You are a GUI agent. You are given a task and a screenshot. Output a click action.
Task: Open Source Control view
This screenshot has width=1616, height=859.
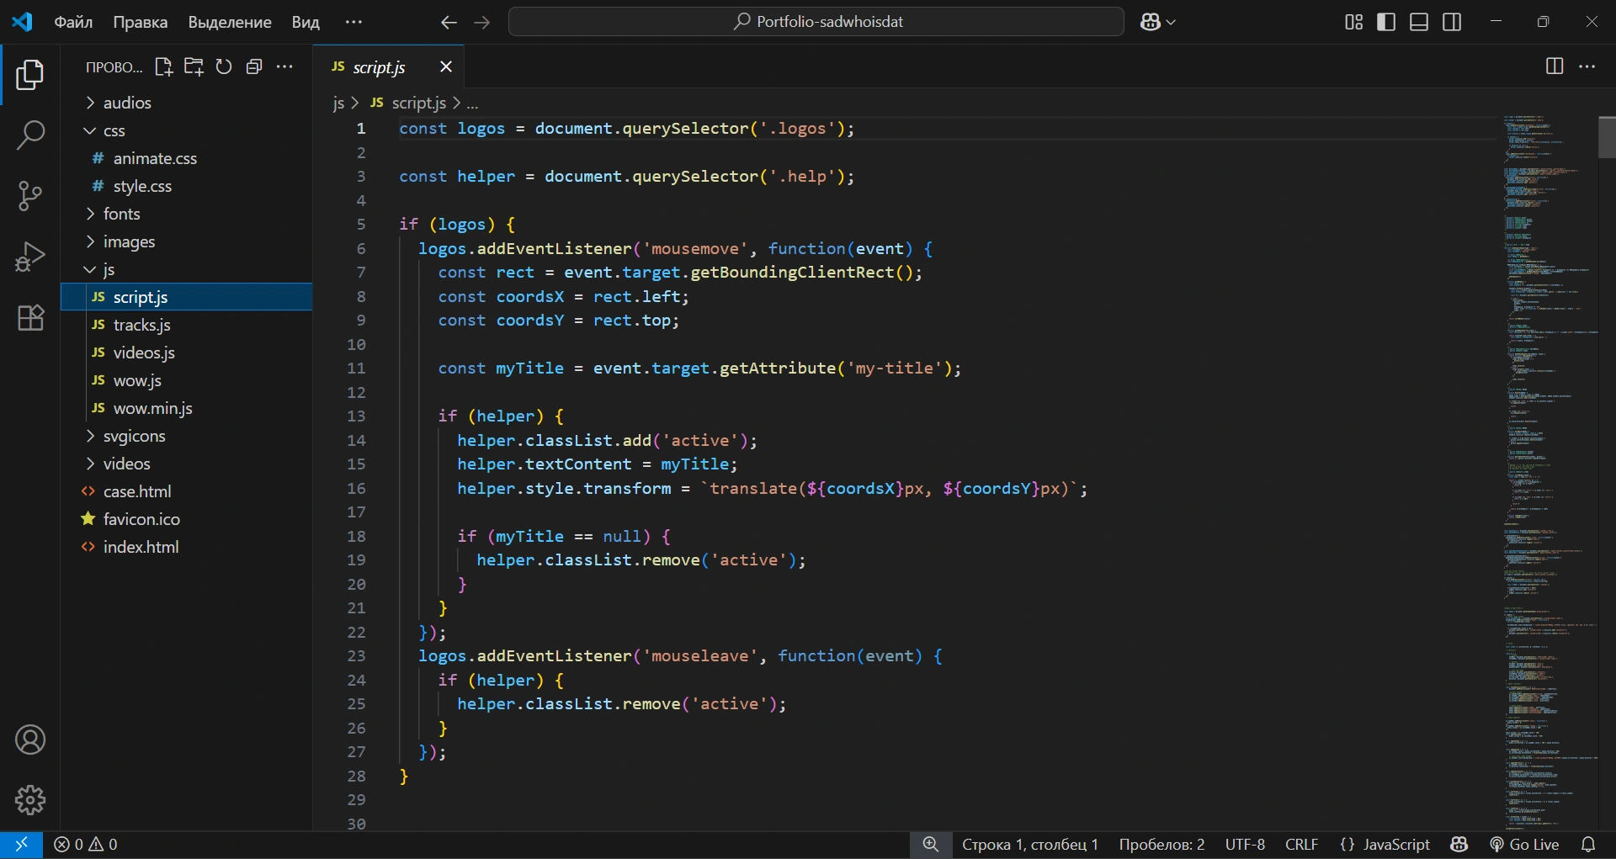30,196
